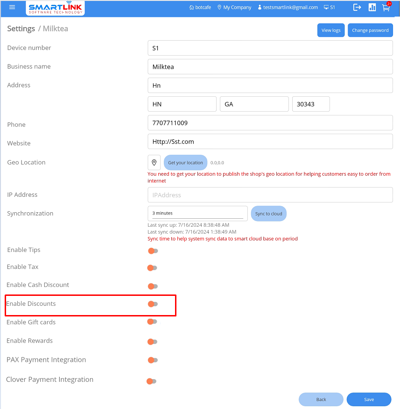Viewport: 400px width, 409px height.
Task: Click the testsmartlink@gmail.com account item
Action: (288, 7)
